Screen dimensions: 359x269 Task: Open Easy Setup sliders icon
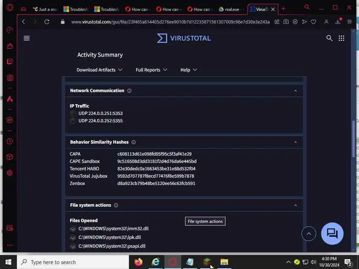(350, 22)
